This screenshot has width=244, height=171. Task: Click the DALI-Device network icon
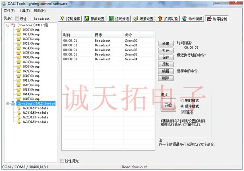pos(13,103)
